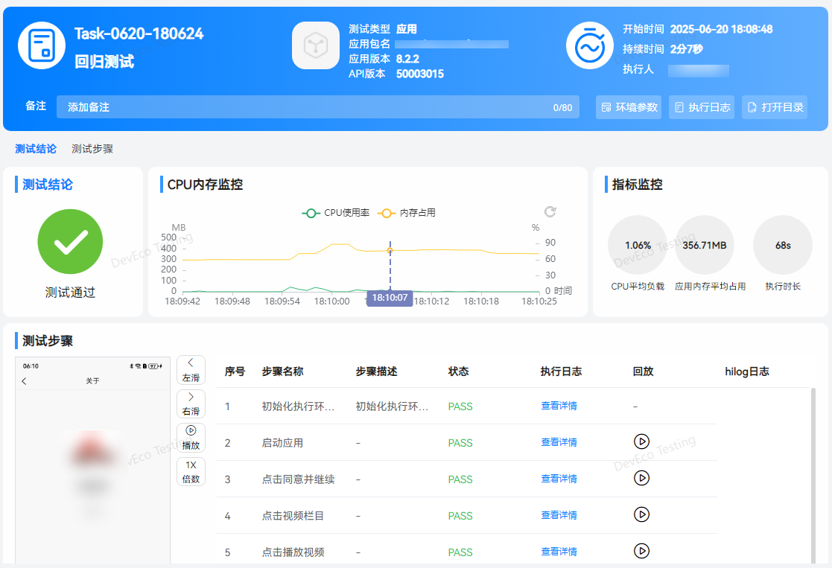View 查看详情 for step 1
Viewport: 832px width, 568px height.
tap(559, 406)
